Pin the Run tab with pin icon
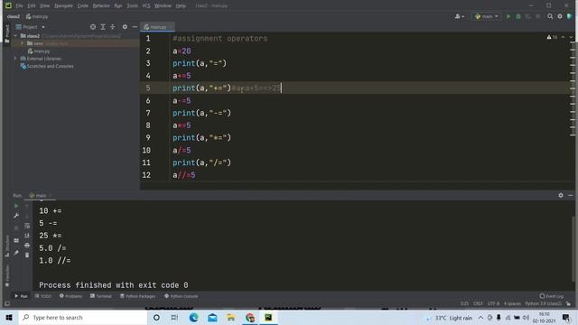 pyautogui.click(x=16, y=253)
